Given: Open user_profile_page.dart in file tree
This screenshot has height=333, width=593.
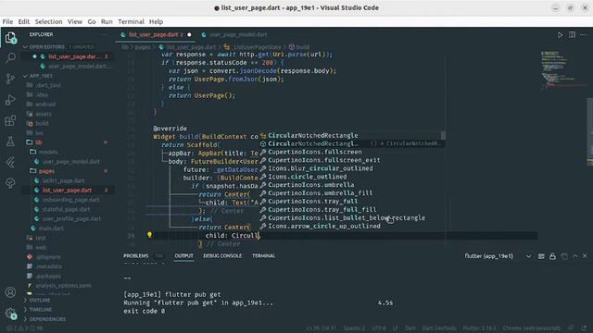Looking at the screenshot, I should pyautogui.click(x=68, y=218).
